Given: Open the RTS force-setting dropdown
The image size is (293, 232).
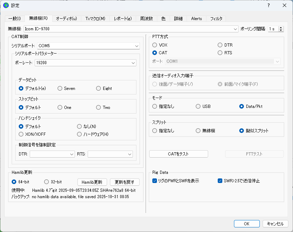Looking at the screenshot, I should [110, 154].
